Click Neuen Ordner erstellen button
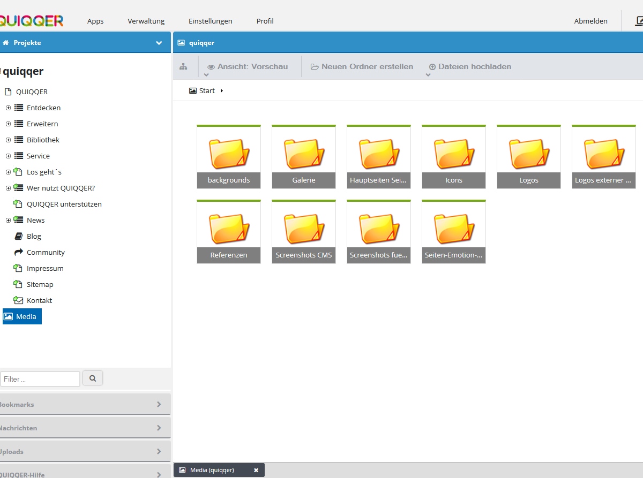The height and width of the screenshot is (478, 643). tap(362, 67)
